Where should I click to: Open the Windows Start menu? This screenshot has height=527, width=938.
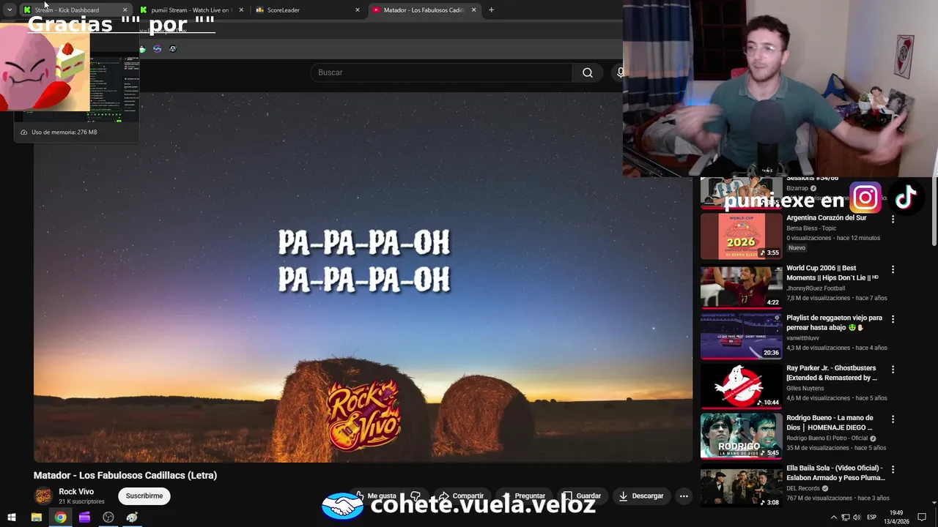point(12,517)
